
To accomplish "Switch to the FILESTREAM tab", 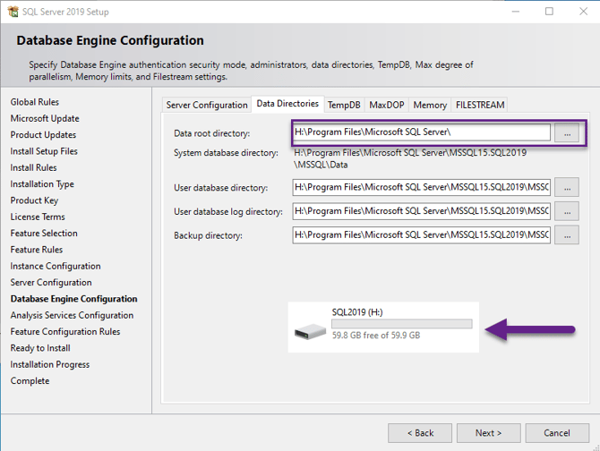I will click(480, 105).
